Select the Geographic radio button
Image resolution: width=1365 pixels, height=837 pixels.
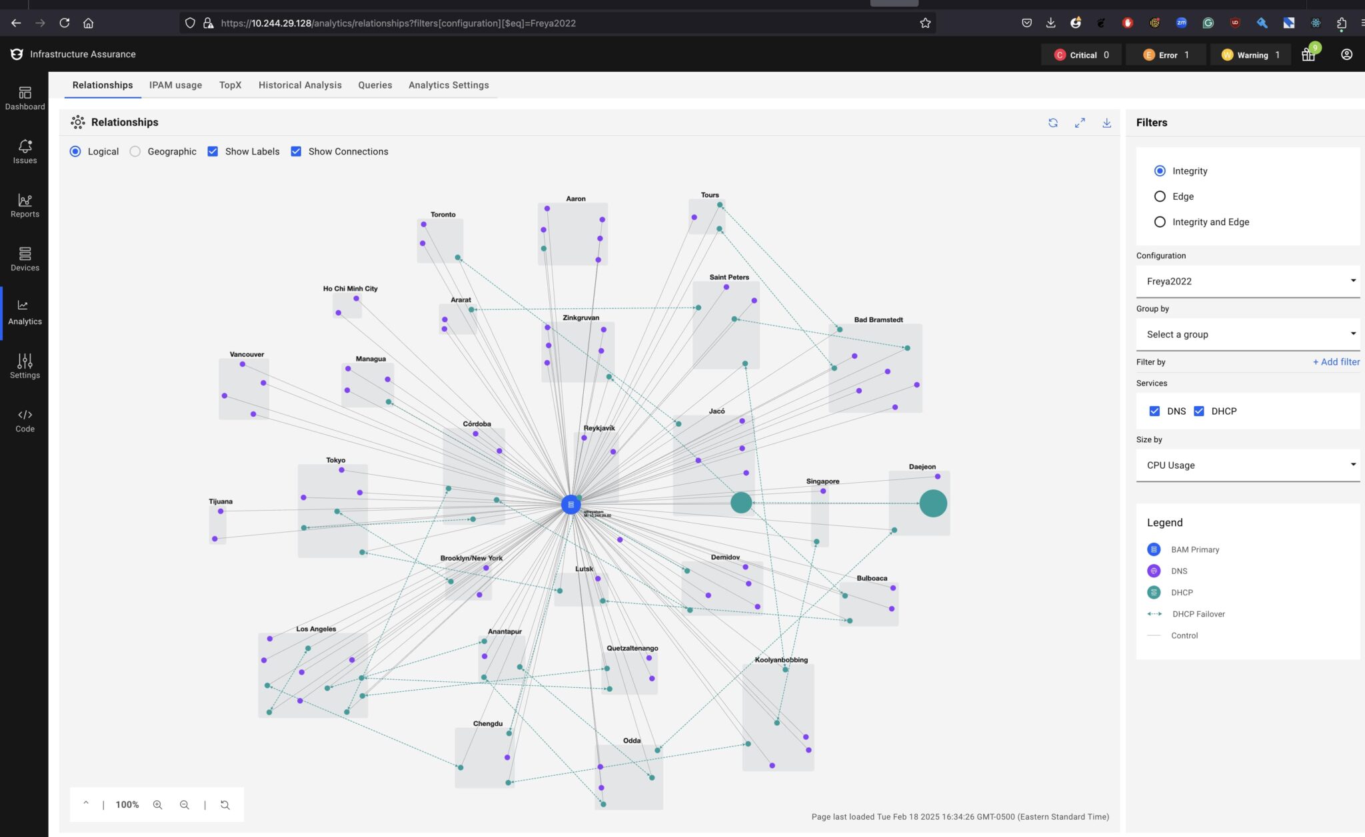135,151
